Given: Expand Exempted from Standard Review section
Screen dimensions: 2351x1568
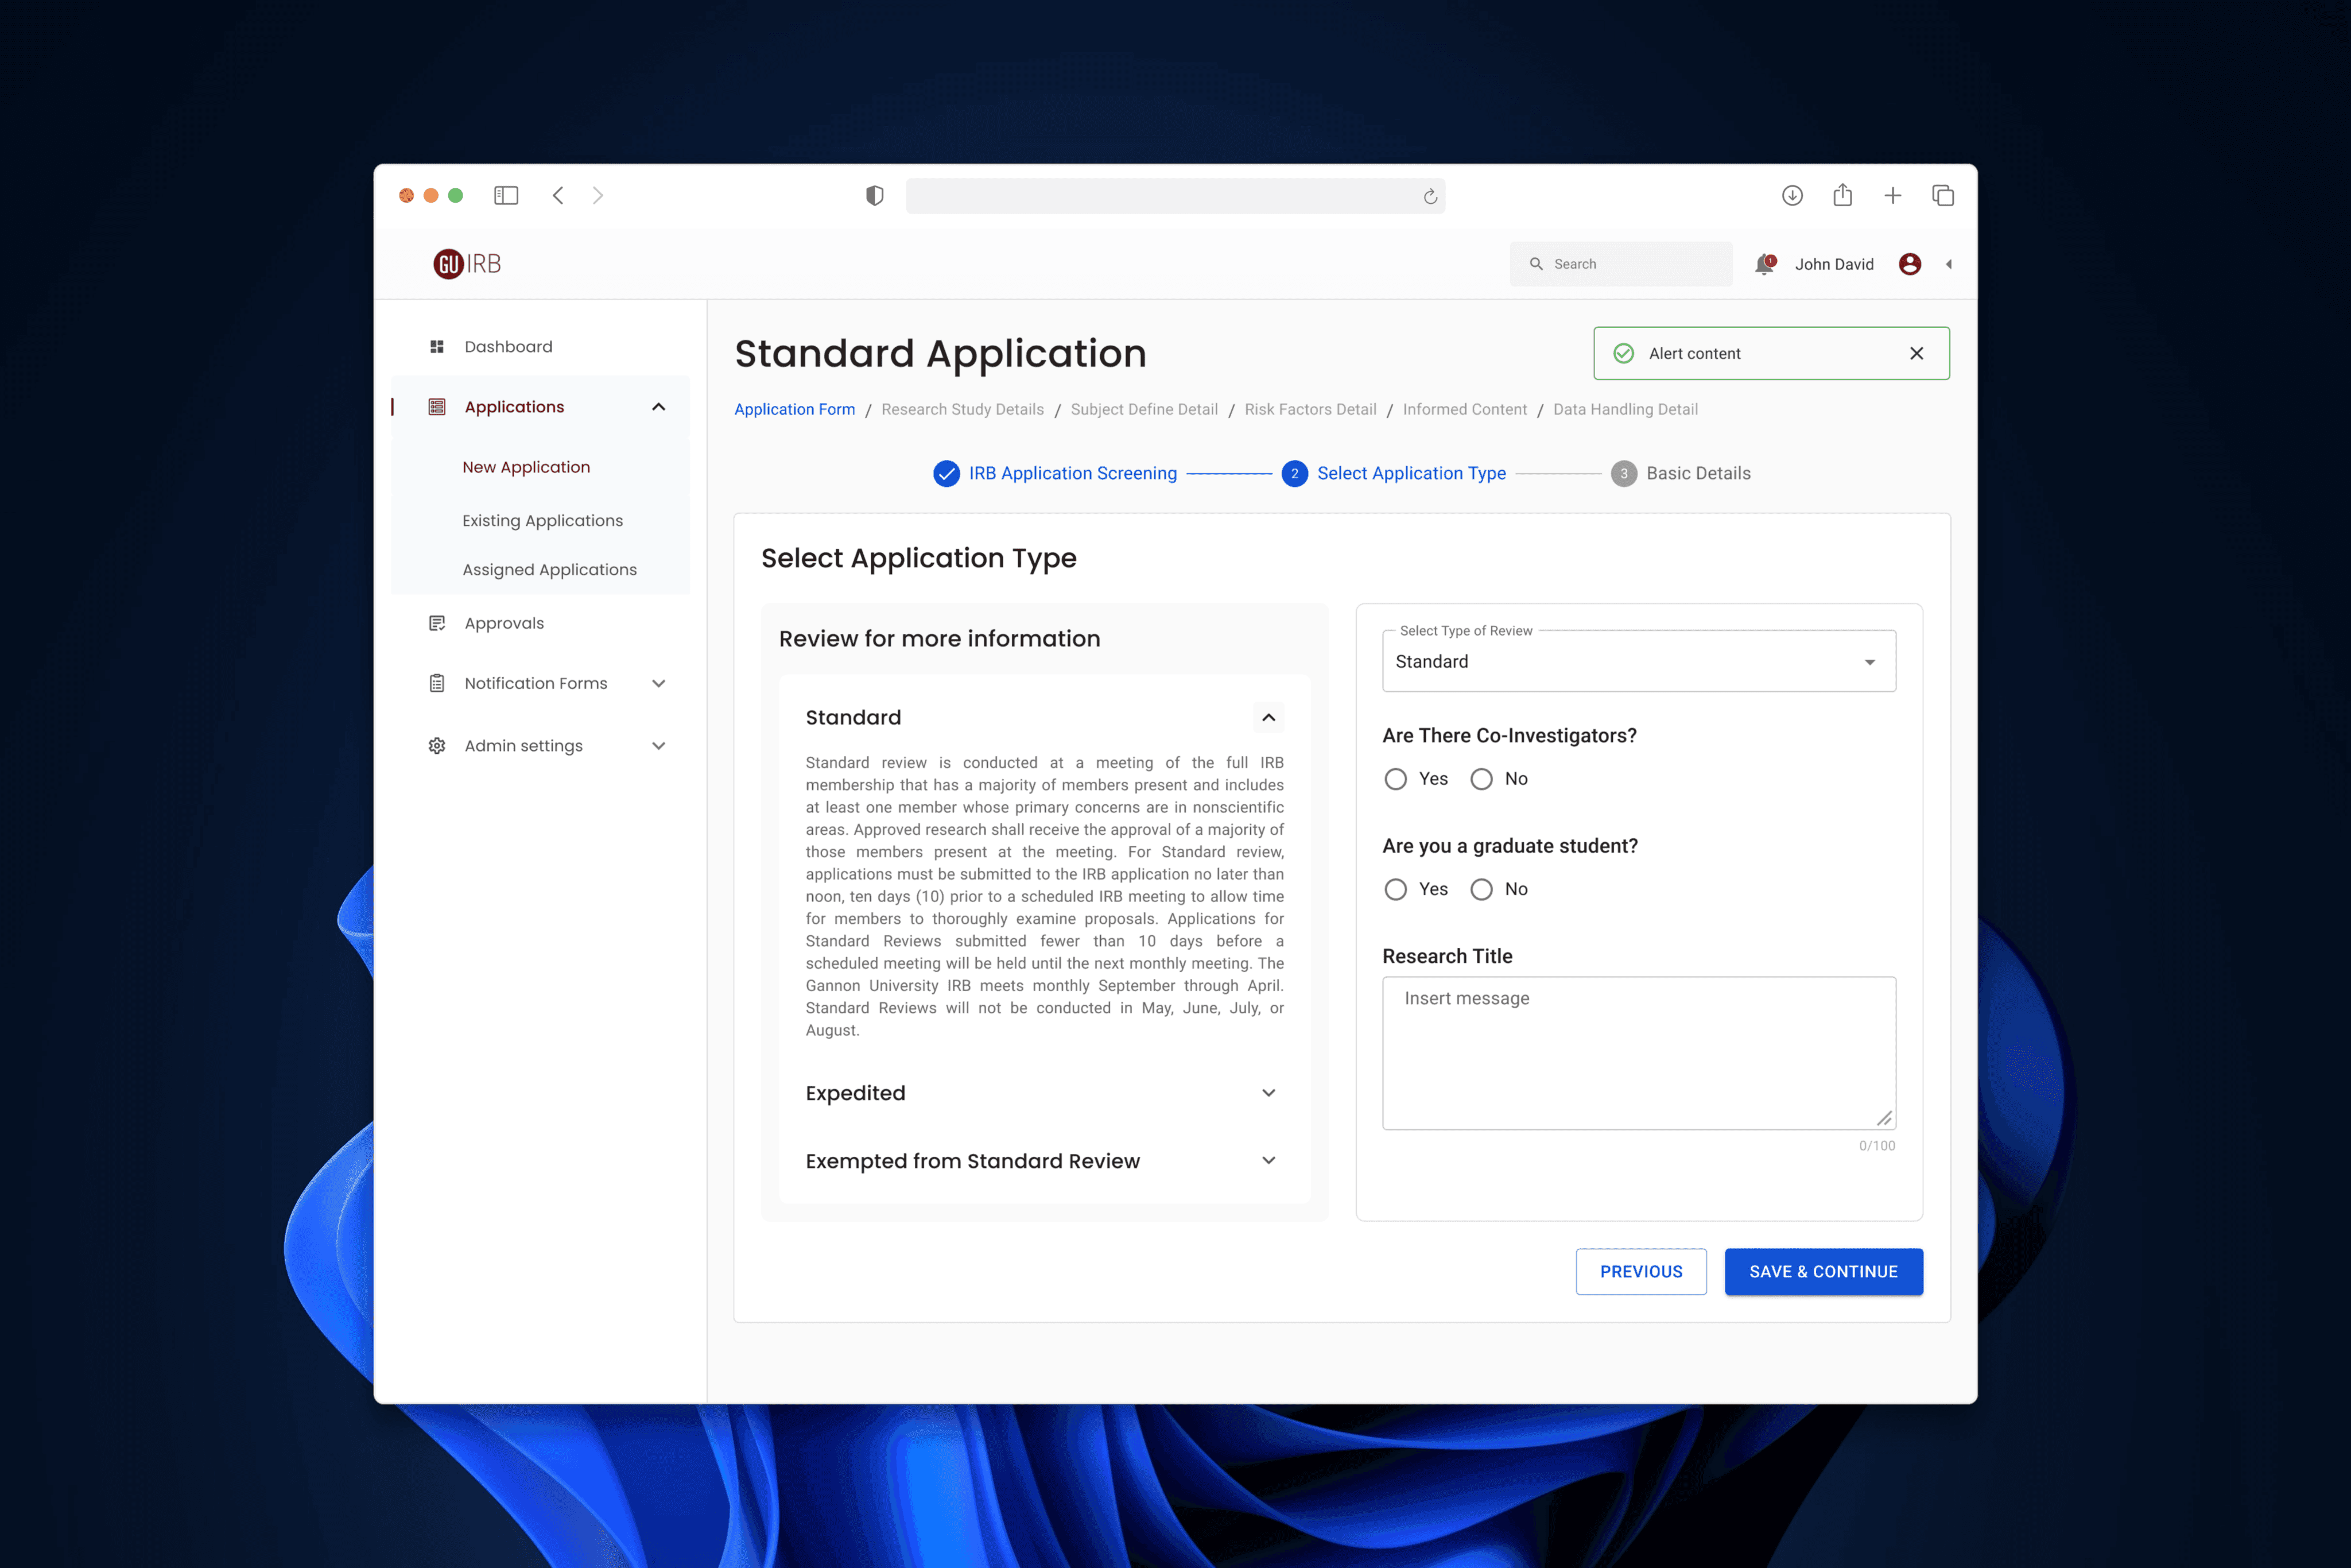Looking at the screenshot, I should pyautogui.click(x=1268, y=1161).
